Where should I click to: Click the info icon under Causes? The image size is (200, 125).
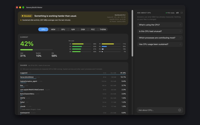point(21,69)
